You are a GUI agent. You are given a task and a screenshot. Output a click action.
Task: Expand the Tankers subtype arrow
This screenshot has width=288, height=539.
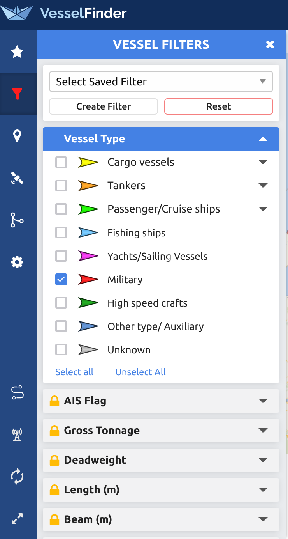pyautogui.click(x=263, y=186)
